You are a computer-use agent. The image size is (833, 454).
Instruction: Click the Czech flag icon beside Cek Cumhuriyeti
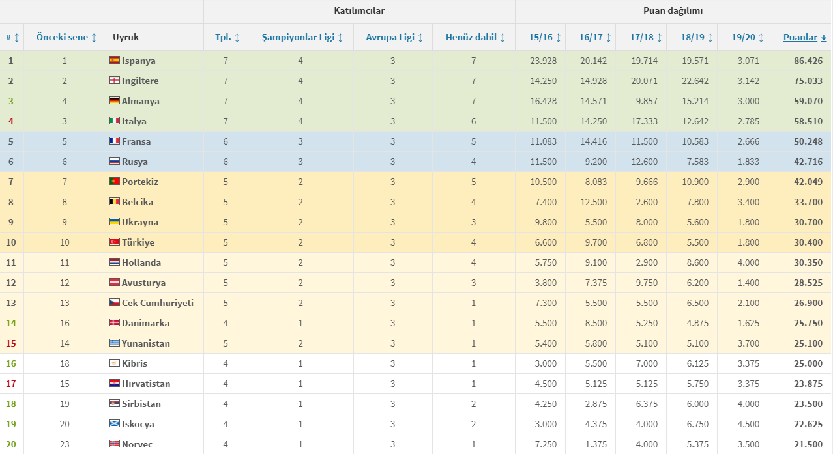coord(113,303)
